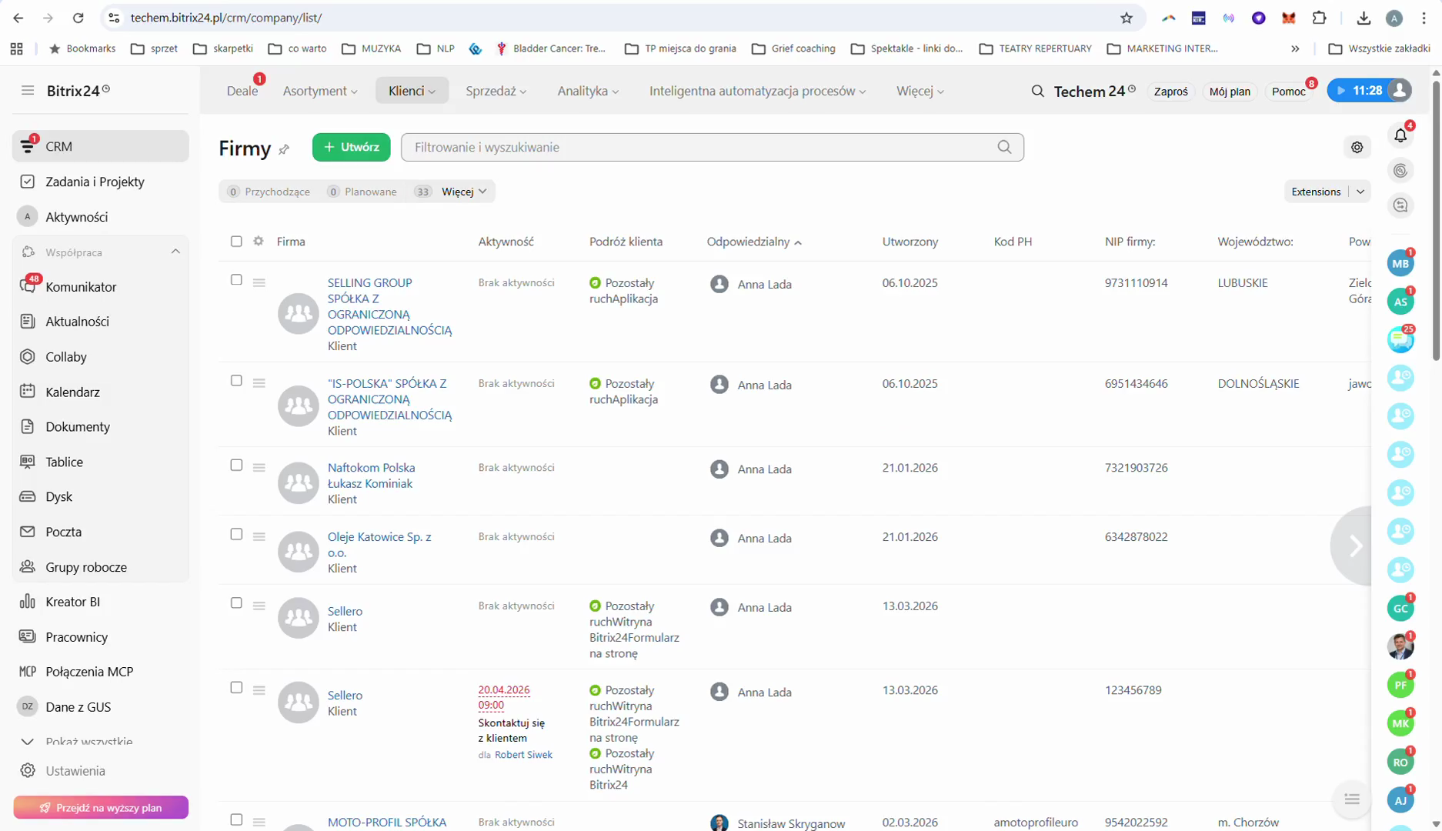Screen dimensions: 1442x831
Task: Open list settings gear at top right
Action: (1357, 147)
